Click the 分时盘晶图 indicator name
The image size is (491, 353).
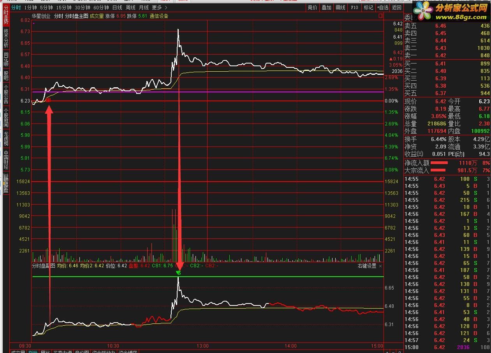[44, 266]
